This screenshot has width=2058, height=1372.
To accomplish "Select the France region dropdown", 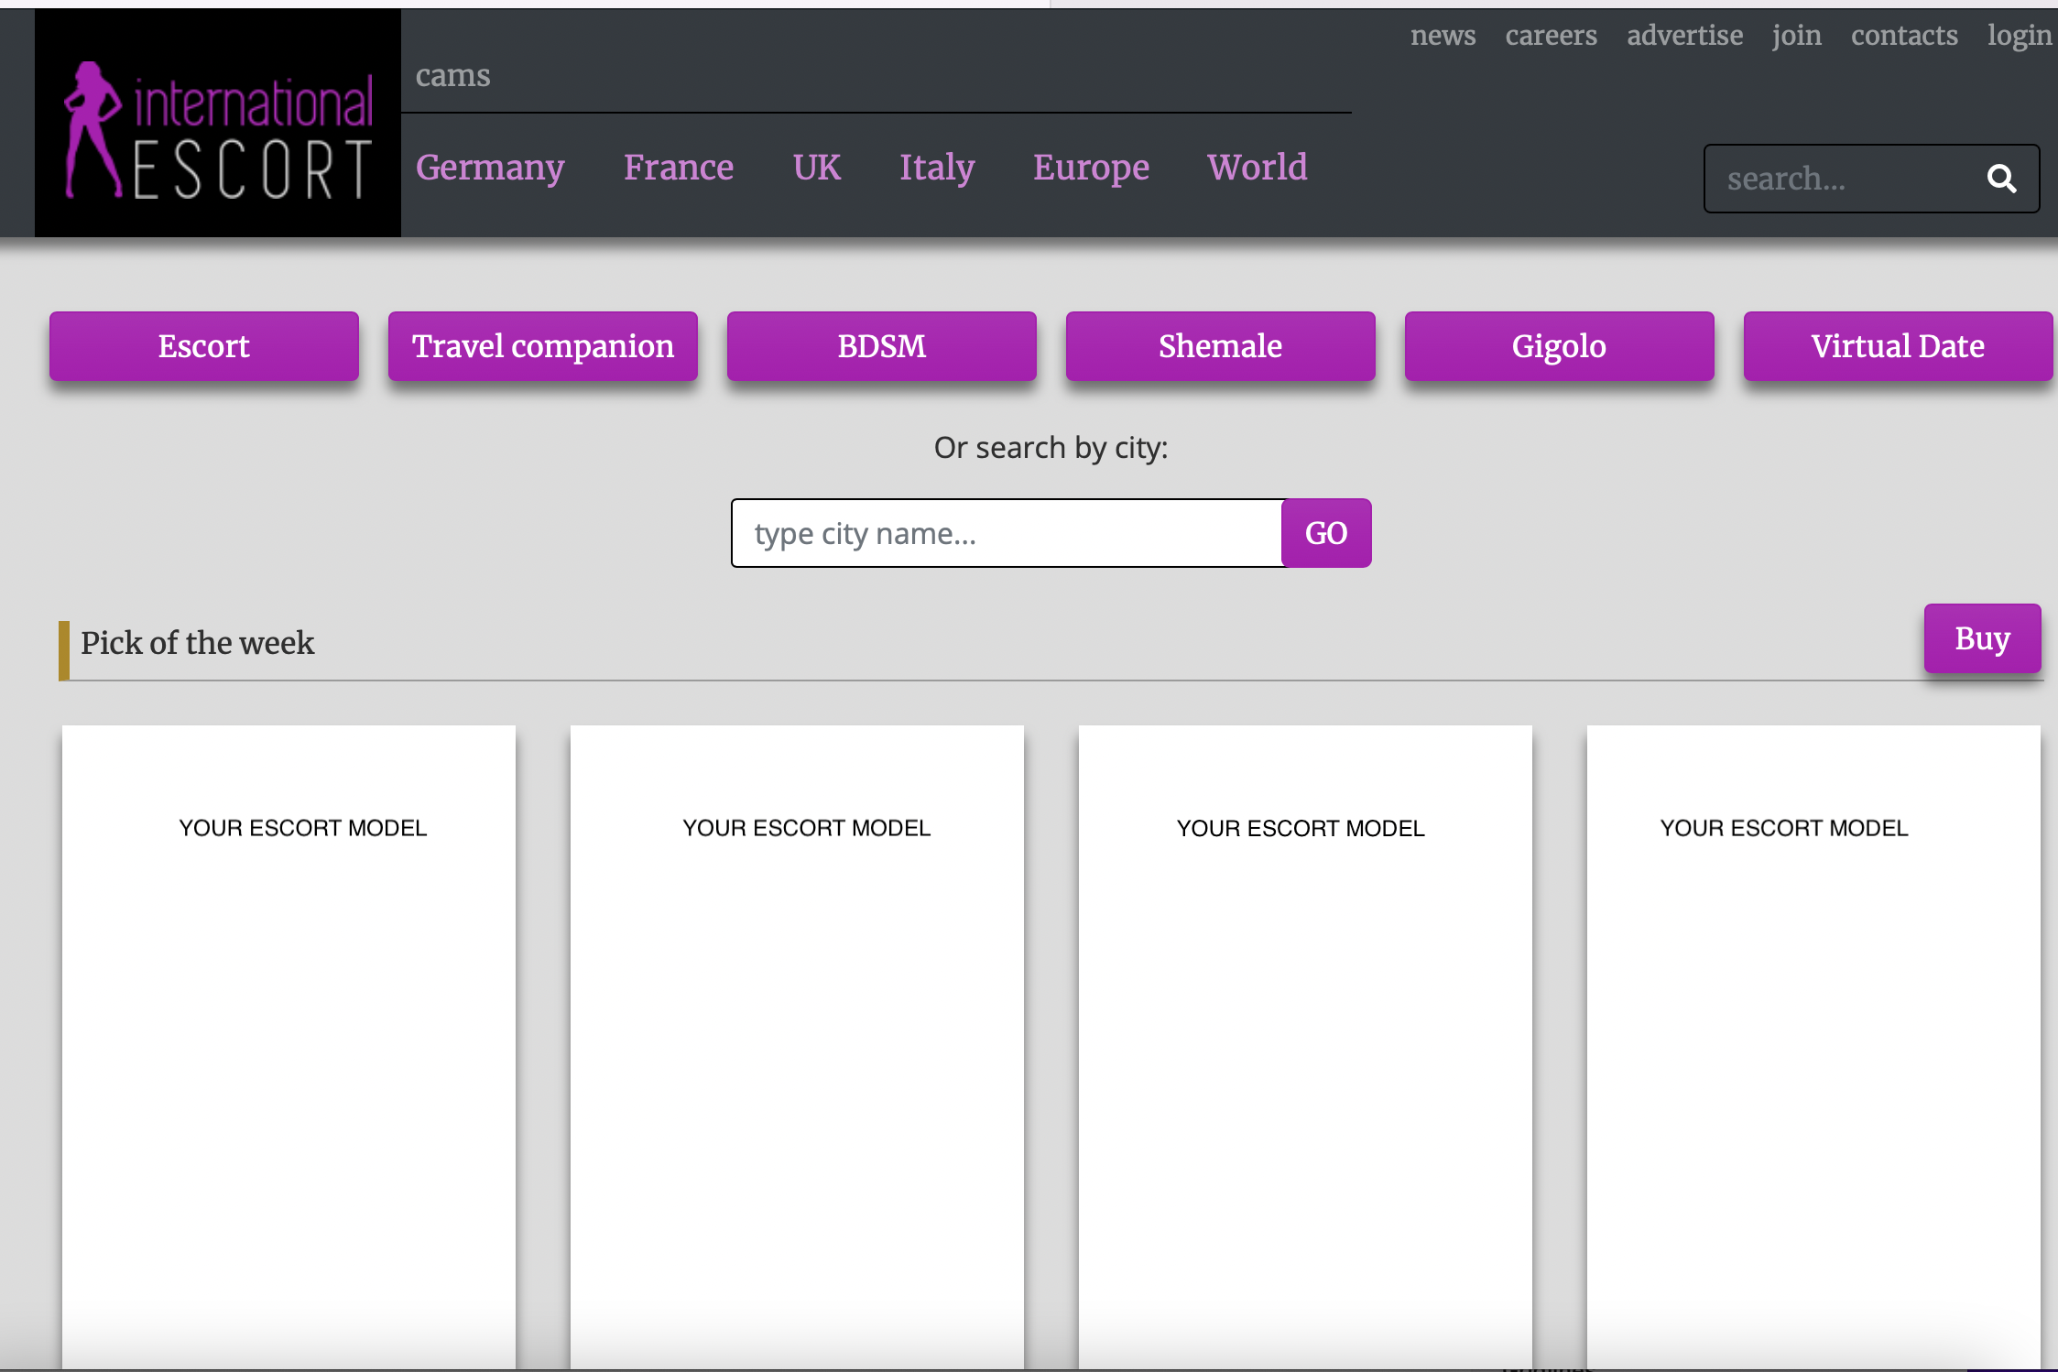I will [677, 167].
